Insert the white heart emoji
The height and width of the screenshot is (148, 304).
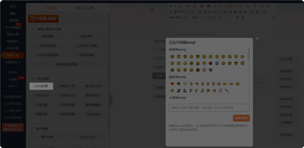click(x=185, y=84)
